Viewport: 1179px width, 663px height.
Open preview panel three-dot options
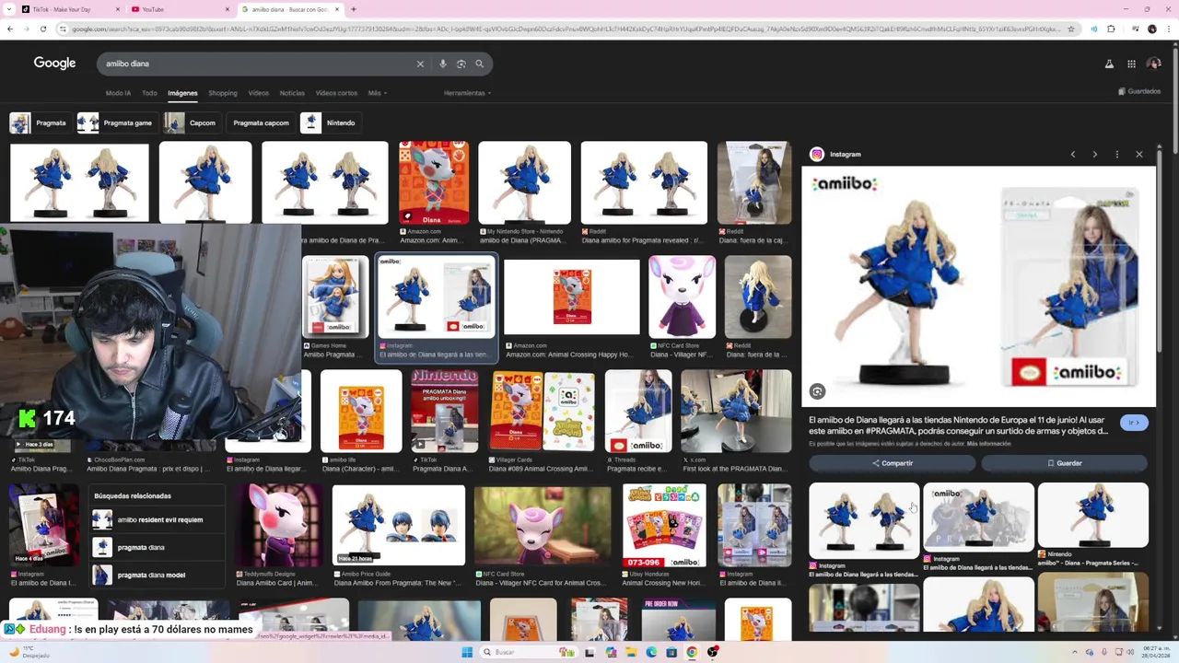[1117, 154]
